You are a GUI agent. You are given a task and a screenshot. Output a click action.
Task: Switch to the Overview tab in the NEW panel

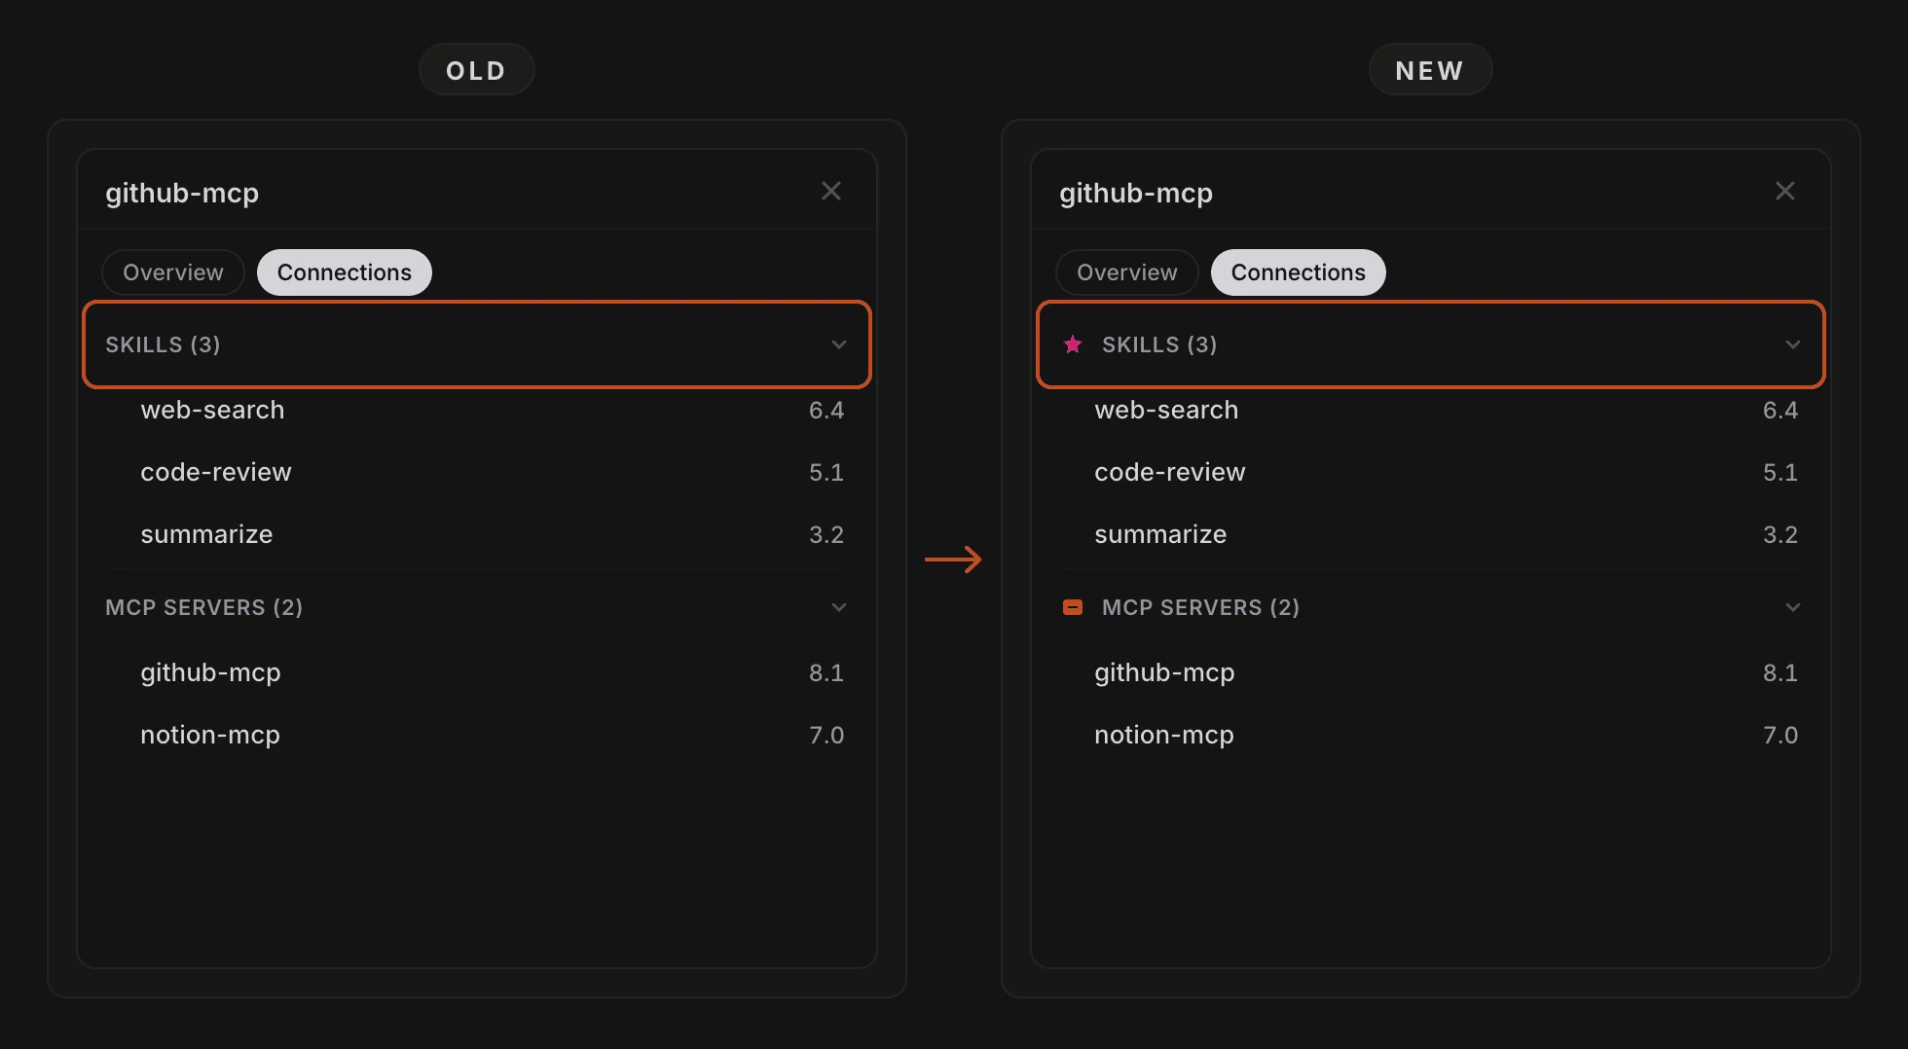click(x=1127, y=272)
